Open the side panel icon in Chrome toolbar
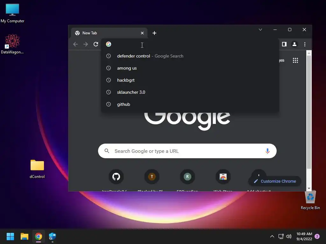This screenshot has width=326, height=244. pyautogui.click(x=284, y=44)
